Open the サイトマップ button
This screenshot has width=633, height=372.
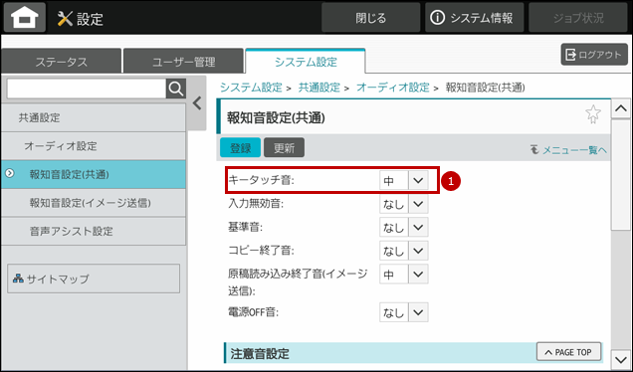94,279
